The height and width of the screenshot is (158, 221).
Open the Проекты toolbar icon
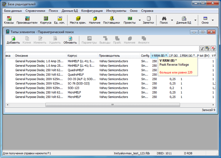[x=130, y=20]
